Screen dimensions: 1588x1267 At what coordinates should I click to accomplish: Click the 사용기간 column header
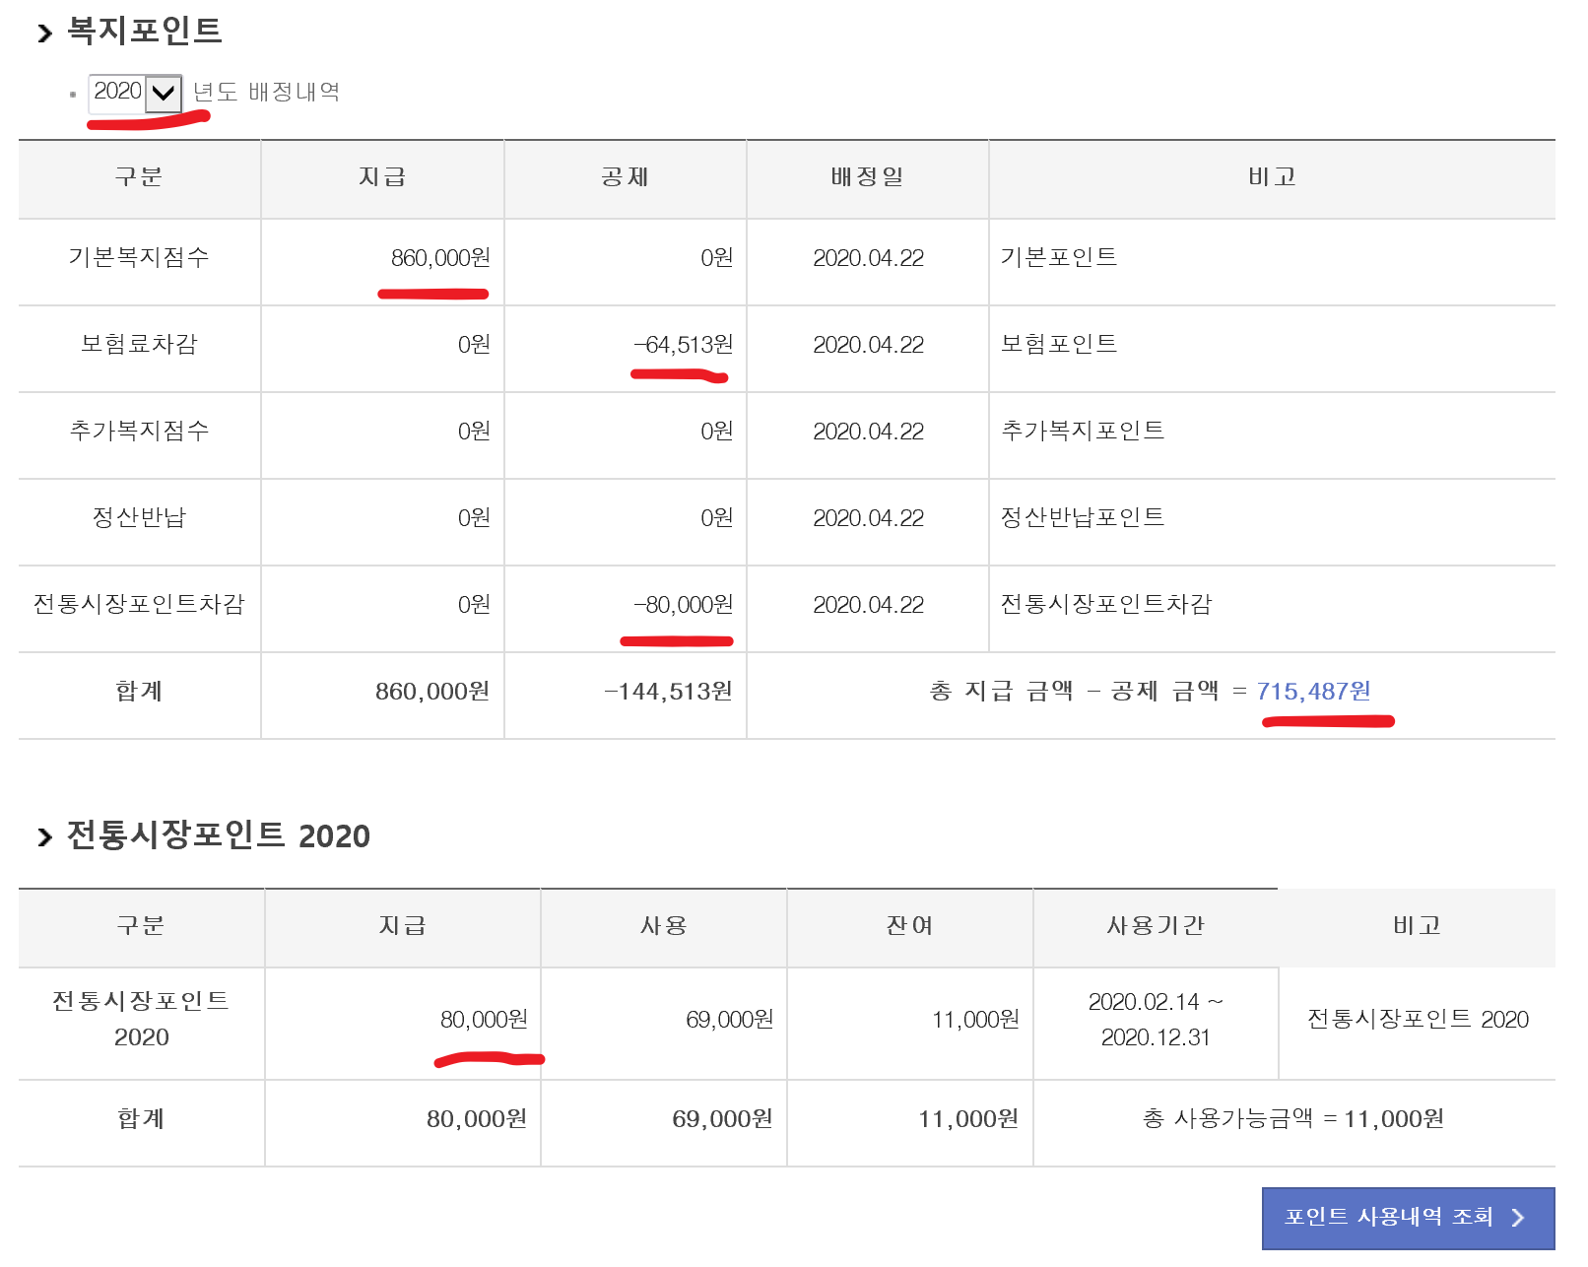[1156, 926]
